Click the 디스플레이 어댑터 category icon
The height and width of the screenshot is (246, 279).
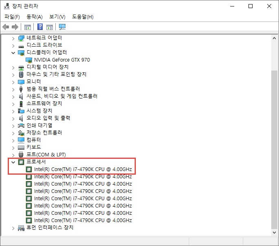pos(21,53)
